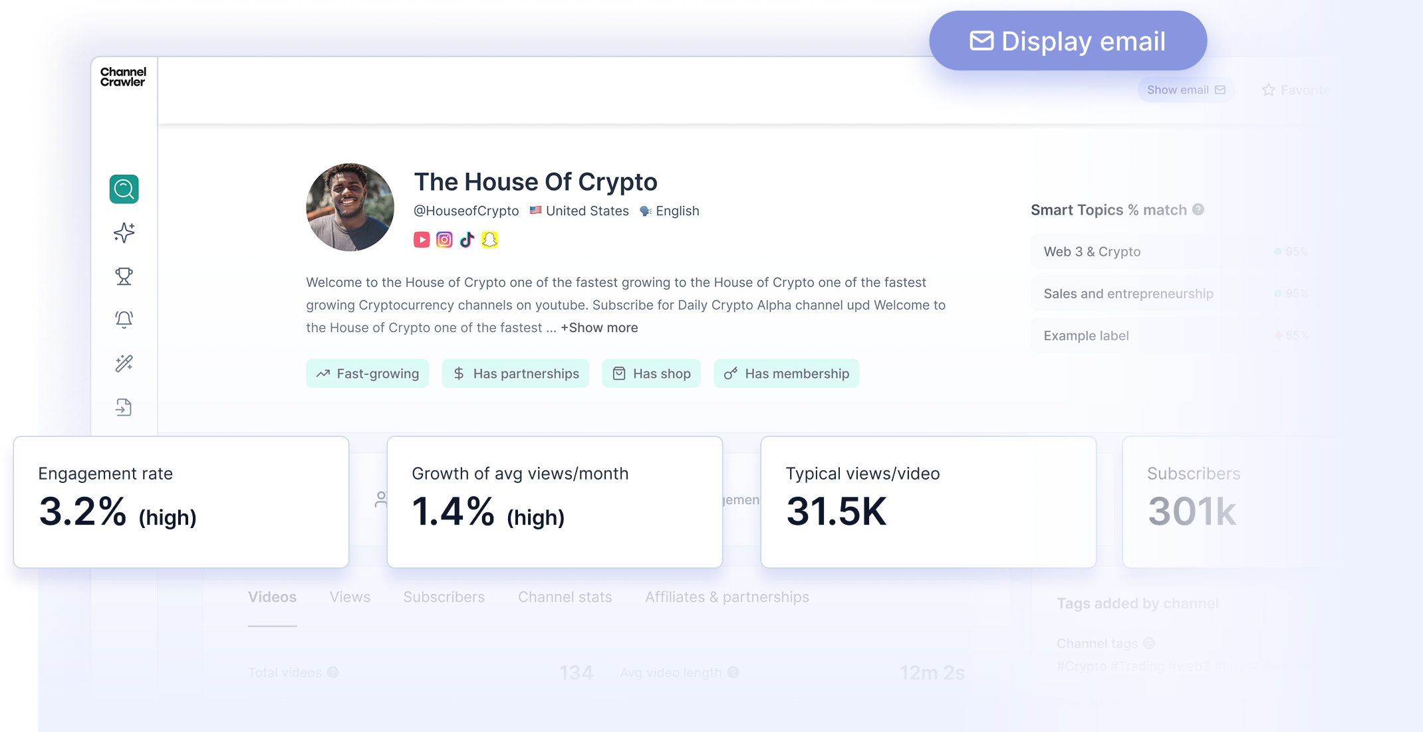1423x732 pixels.
Task: Open the Affiliates & partnerships tab
Action: tap(727, 597)
